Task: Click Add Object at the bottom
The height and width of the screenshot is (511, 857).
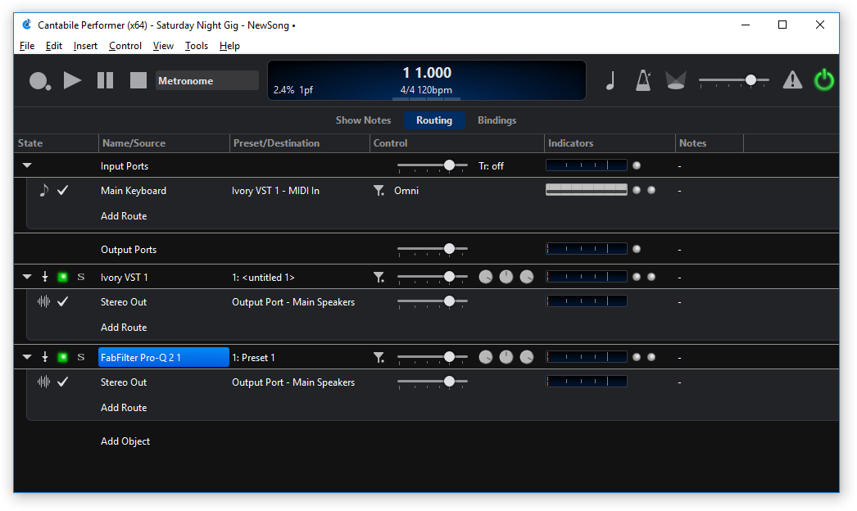Action: tap(125, 441)
